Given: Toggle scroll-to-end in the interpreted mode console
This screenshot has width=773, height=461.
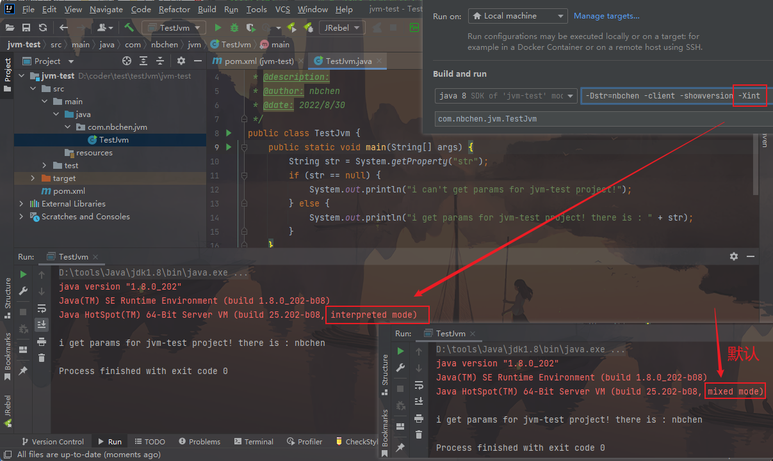Looking at the screenshot, I should click(42, 324).
